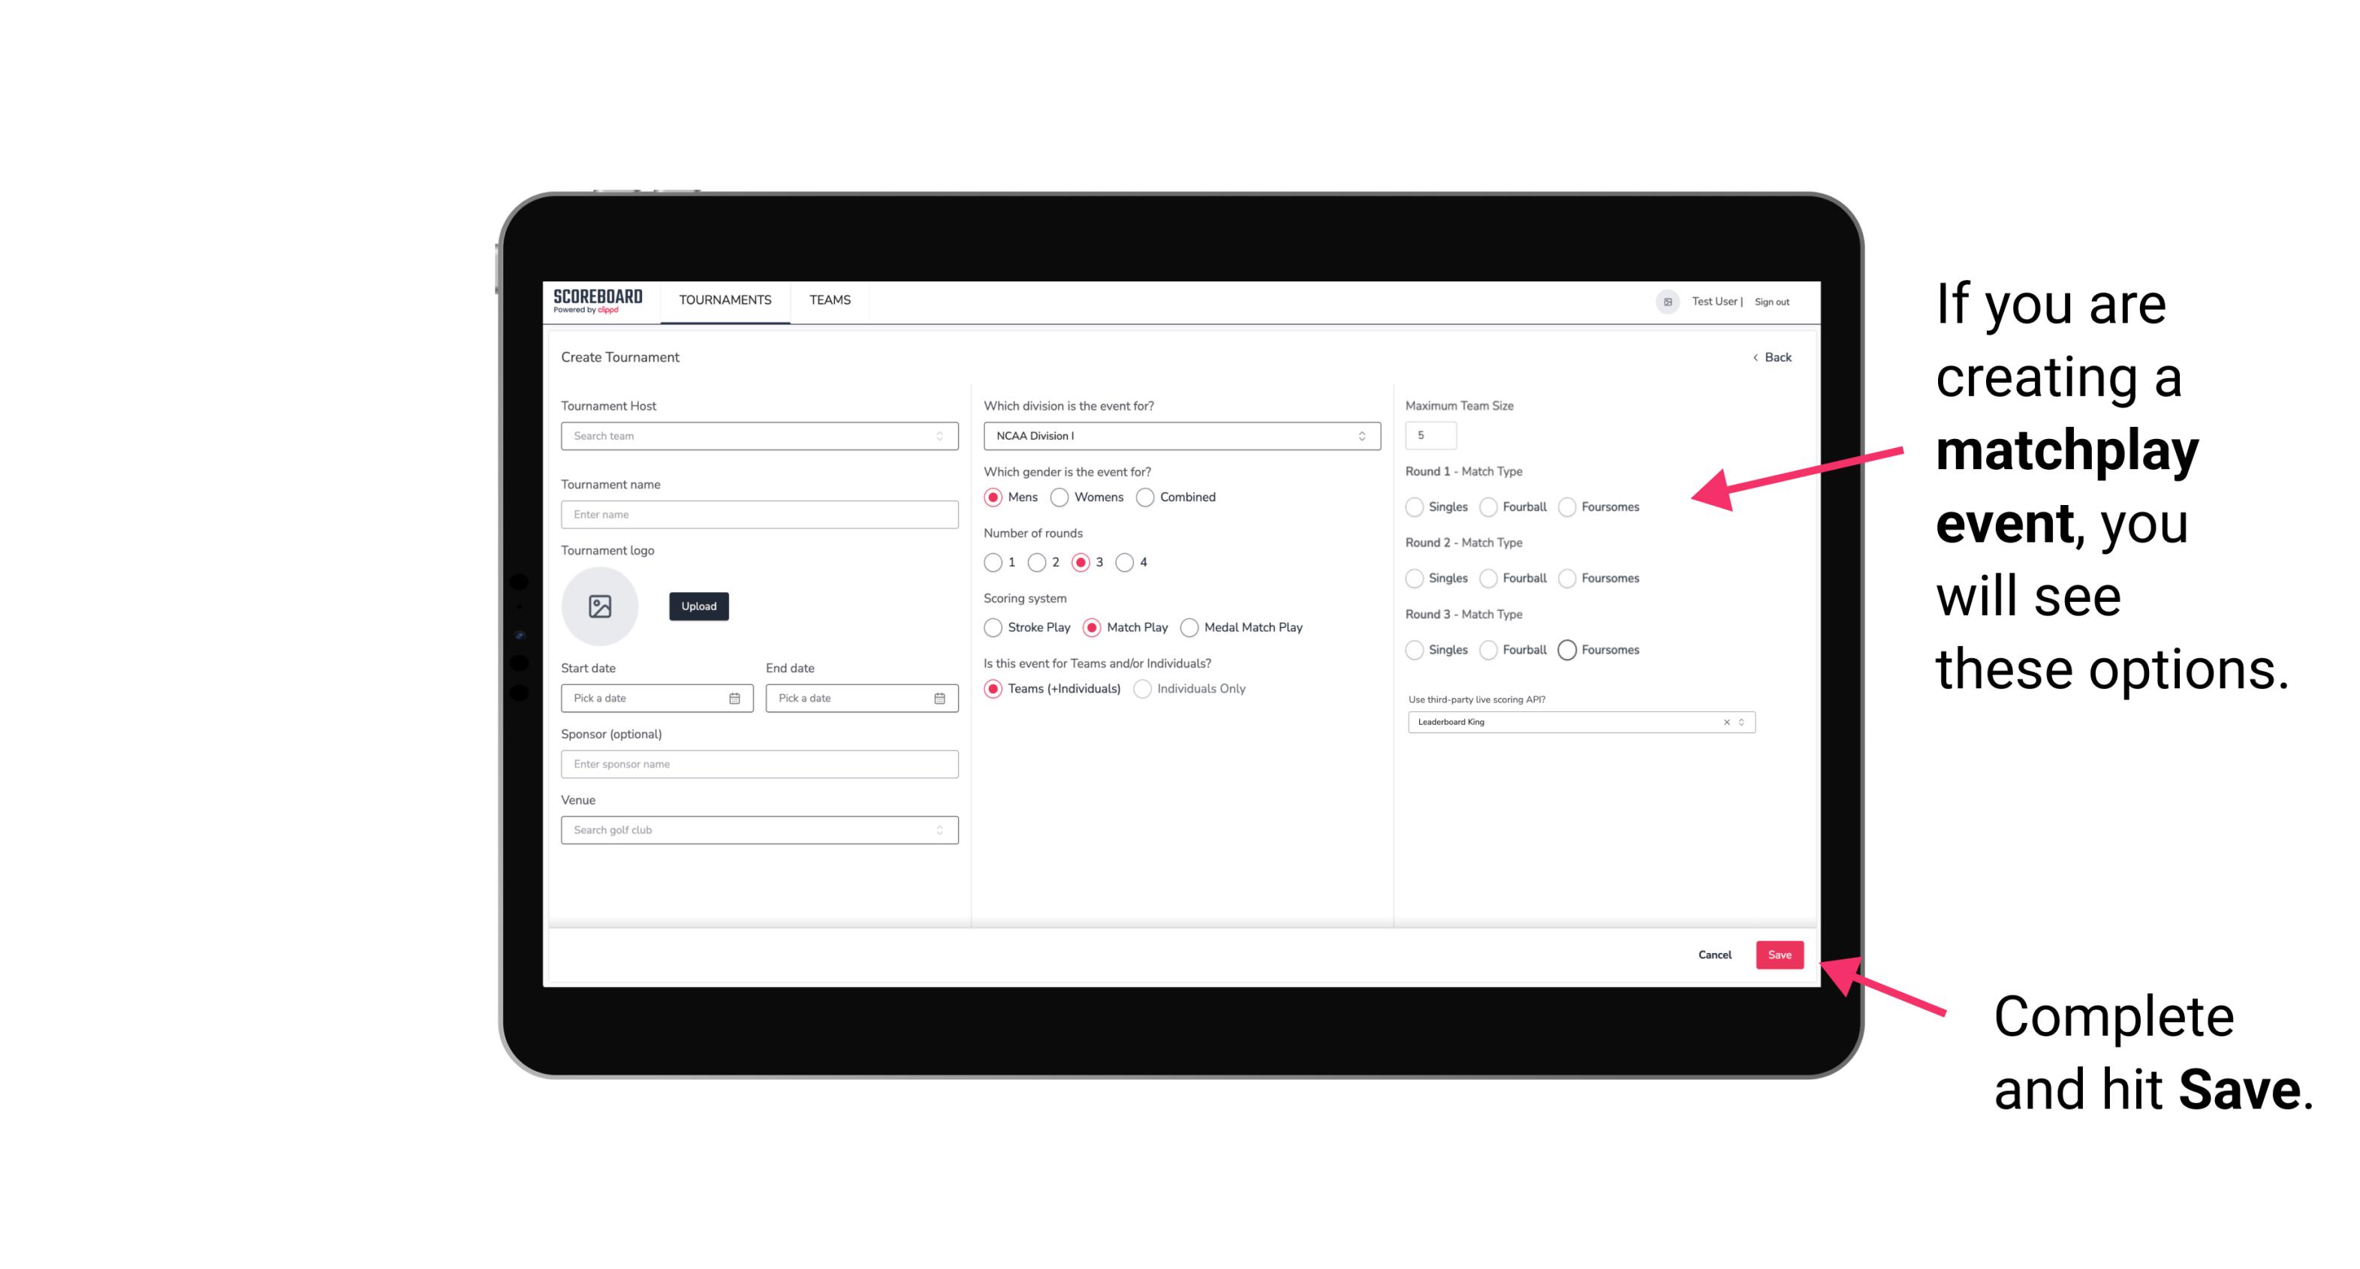The width and height of the screenshot is (2360, 1269).
Task: Click the third-party API remove icon
Action: pos(1726,722)
